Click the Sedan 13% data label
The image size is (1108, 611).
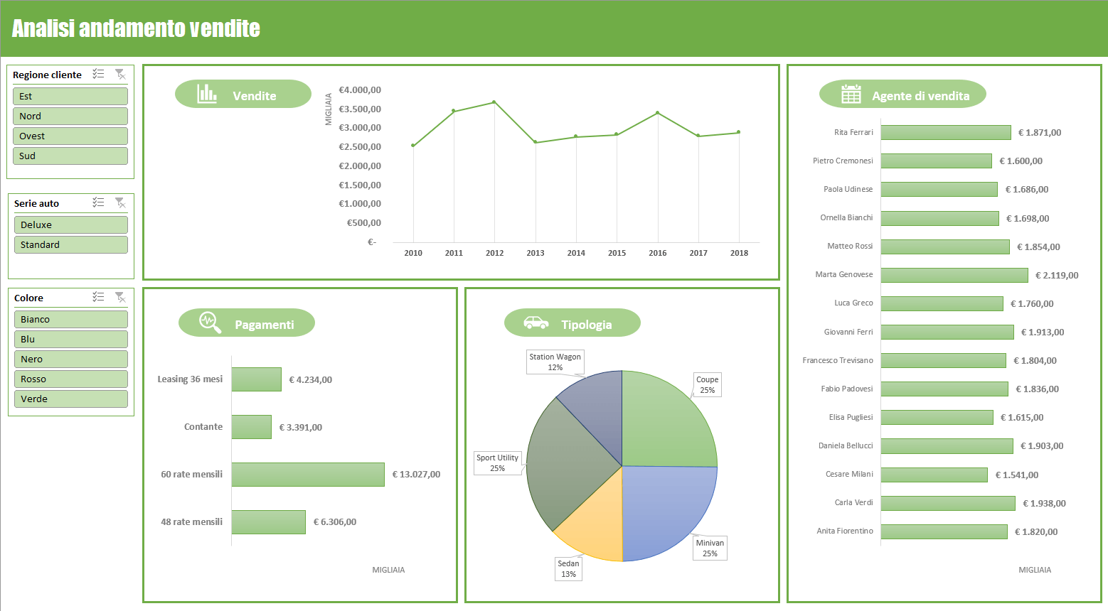568,568
